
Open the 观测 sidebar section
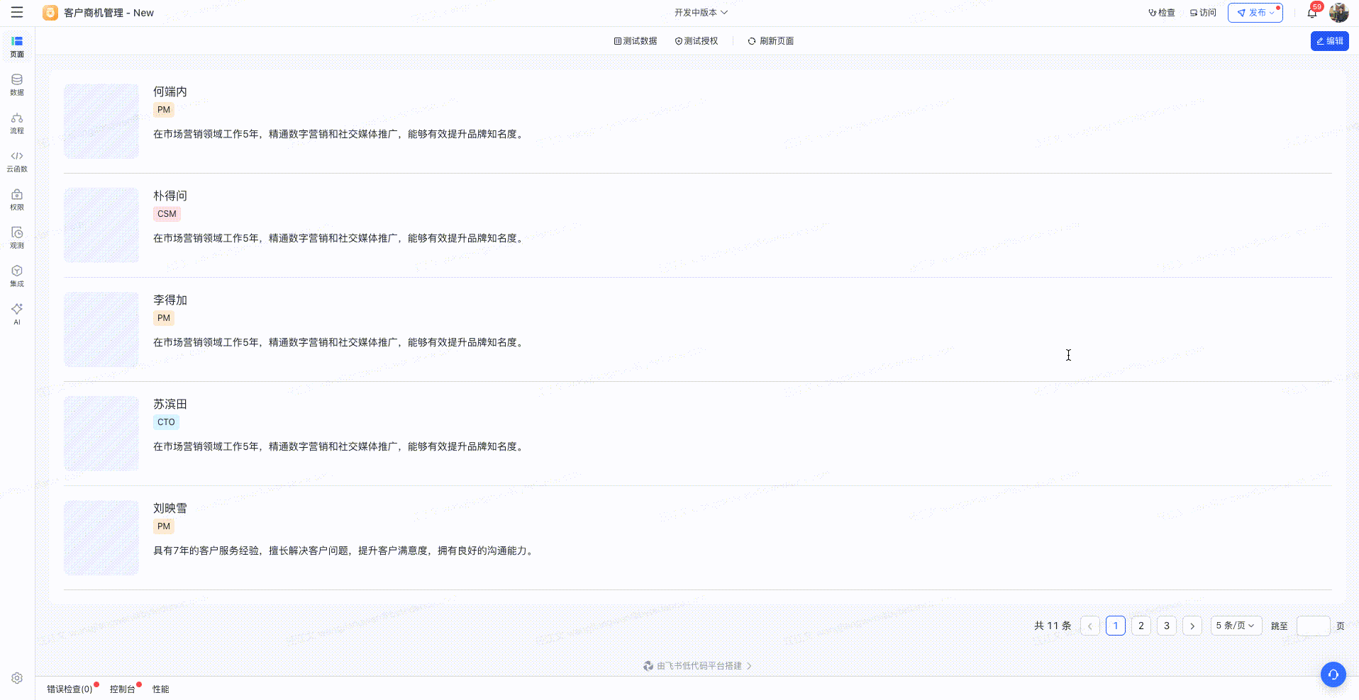tap(17, 238)
